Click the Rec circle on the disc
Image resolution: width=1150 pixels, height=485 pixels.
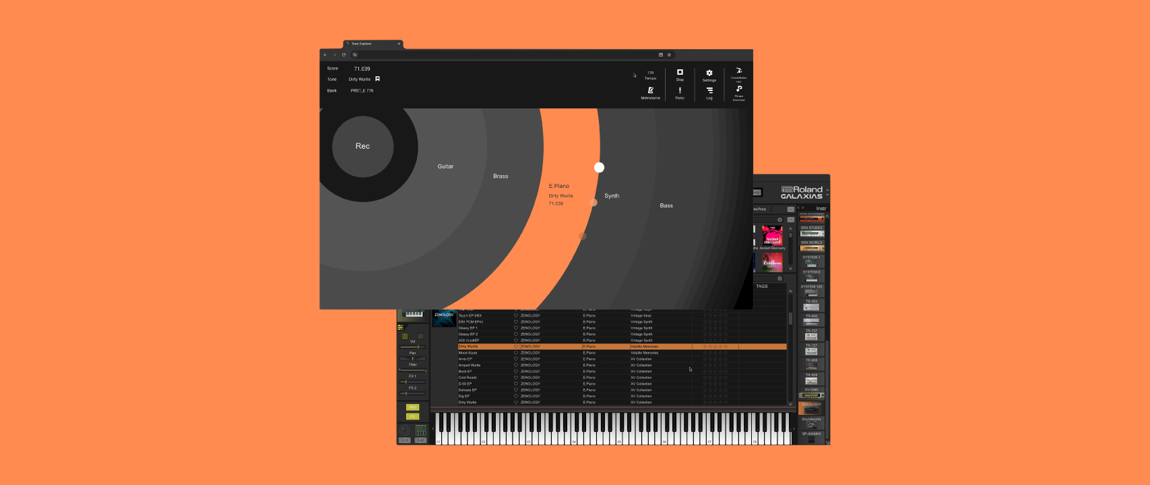362,146
